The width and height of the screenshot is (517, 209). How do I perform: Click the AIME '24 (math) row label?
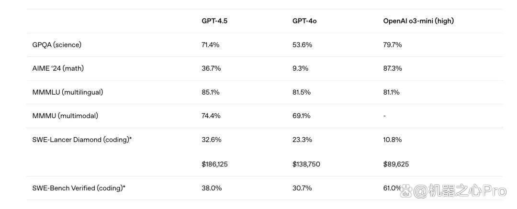tap(58, 68)
